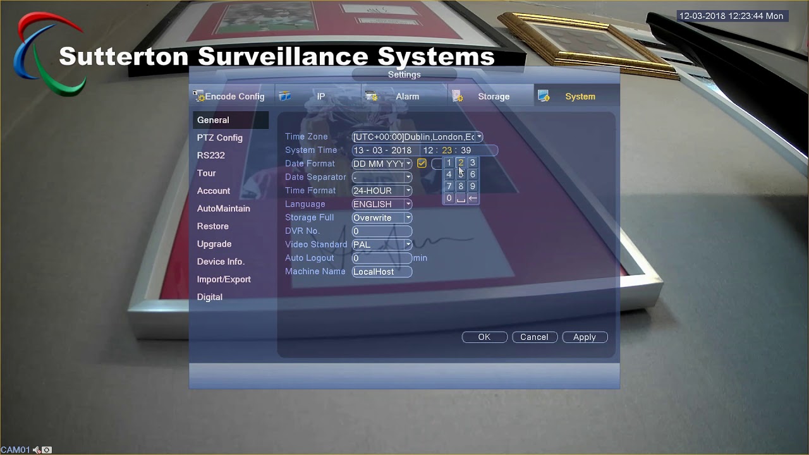Image resolution: width=809 pixels, height=455 pixels.
Task: Click the Auto Logout minutes field
Action: click(x=382, y=258)
